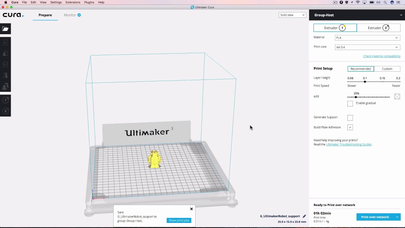
Task: Select the Per Model Settings tool
Action: [5, 86]
